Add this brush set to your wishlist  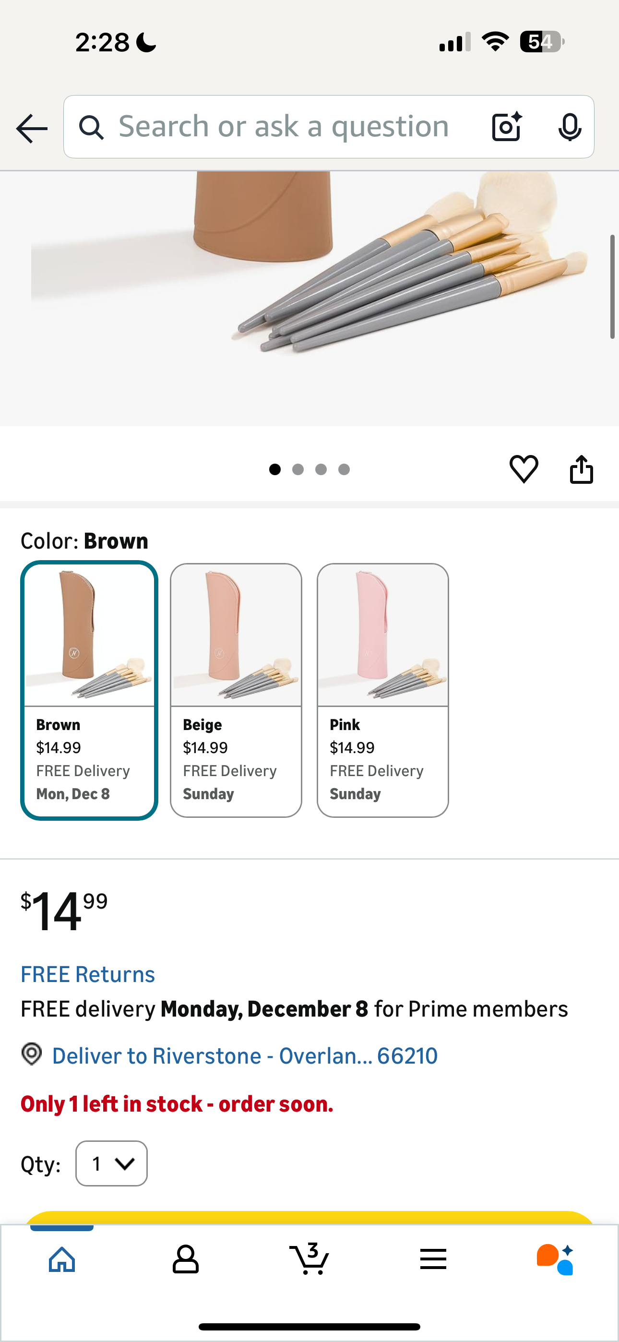(x=524, y=468)
